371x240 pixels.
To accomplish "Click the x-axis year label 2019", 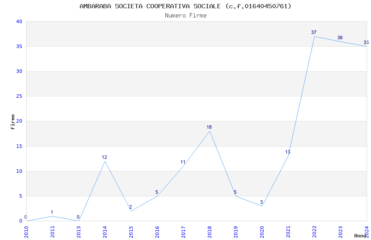I will pyautogui.click(x=236, y=232).
